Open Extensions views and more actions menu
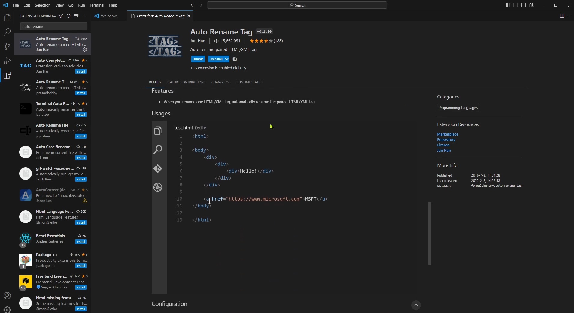 click(84, 16)
